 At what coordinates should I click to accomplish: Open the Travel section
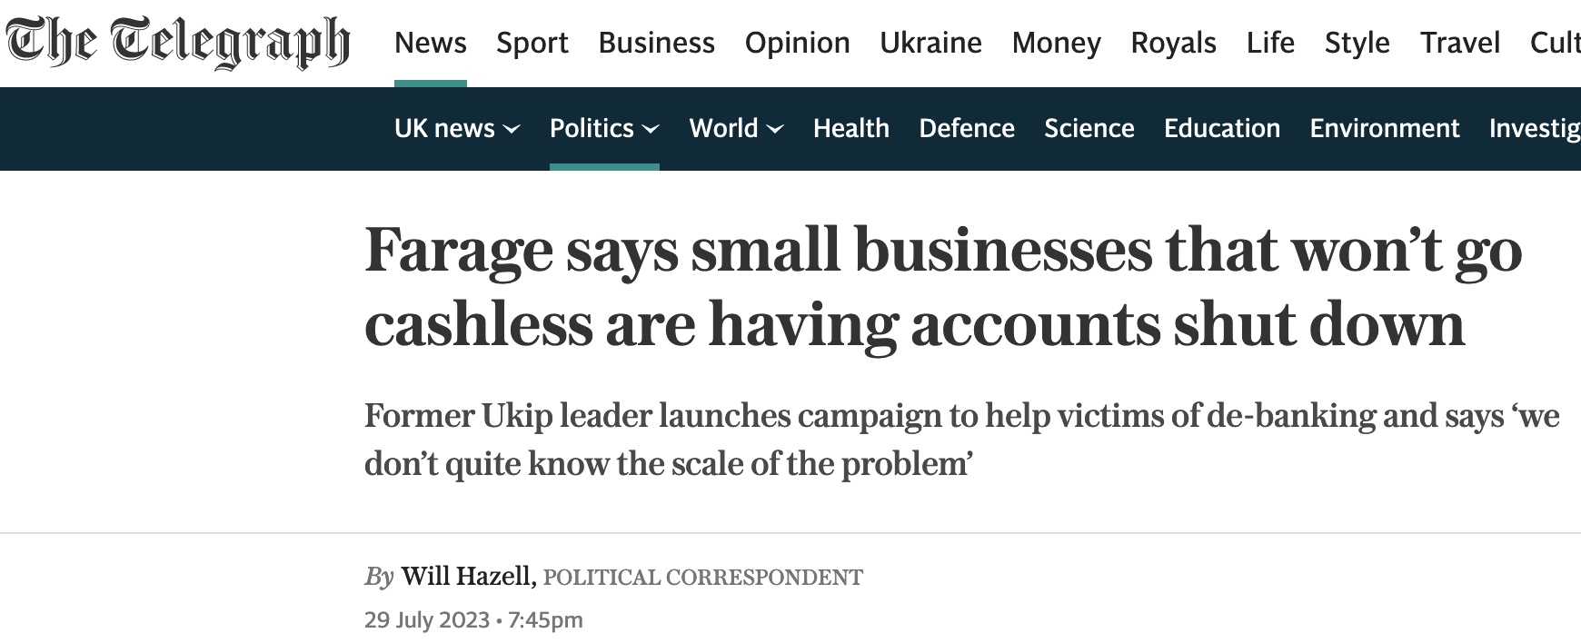pos(1460,43)
